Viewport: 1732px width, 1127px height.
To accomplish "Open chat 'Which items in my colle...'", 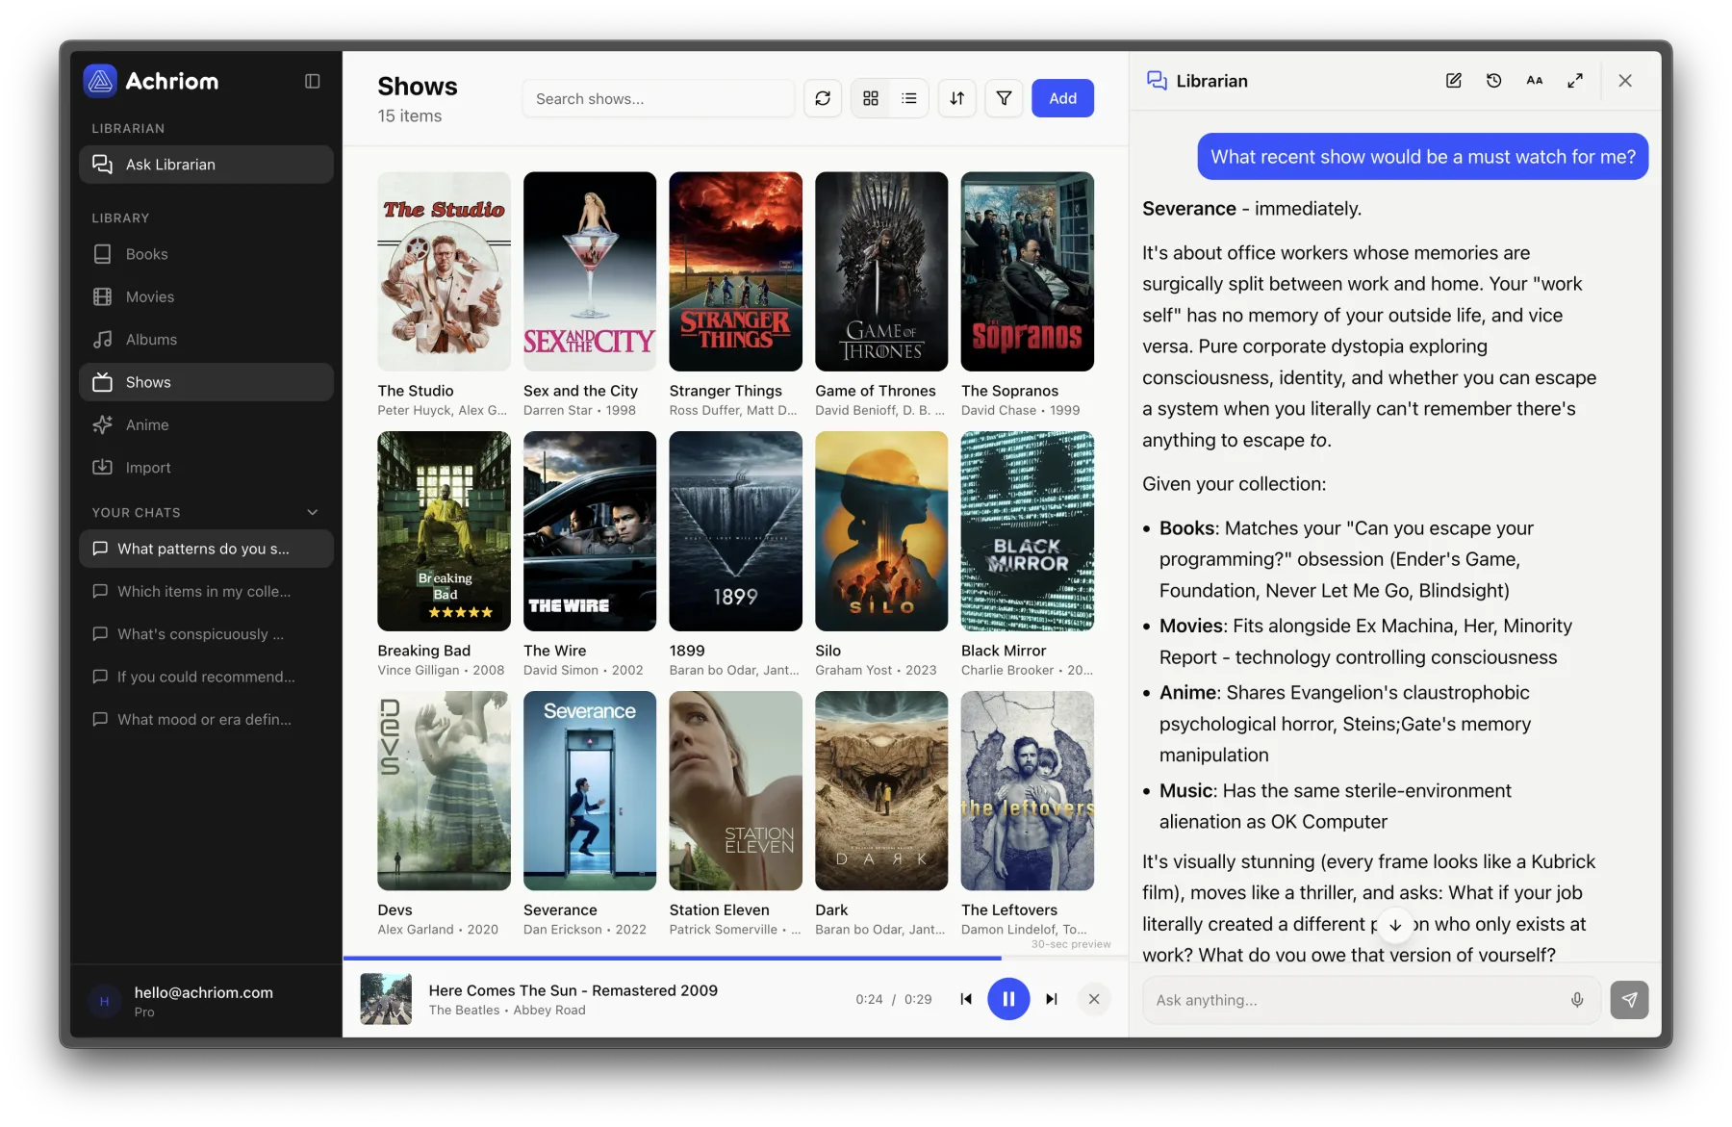I will (x=206, y=591).
